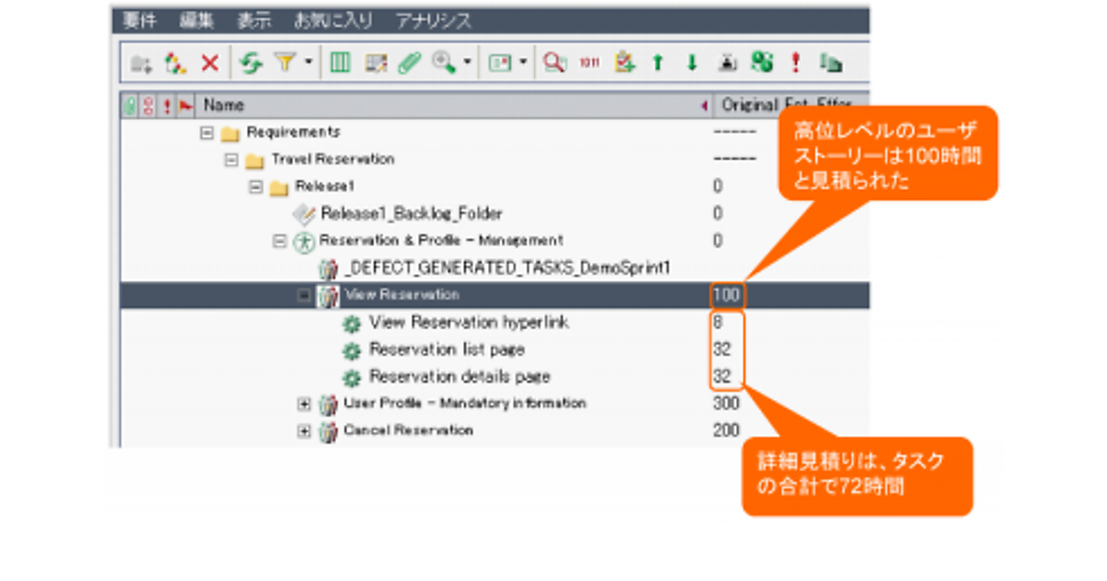Open the zoom dropdown arrow

pos(468,64)
